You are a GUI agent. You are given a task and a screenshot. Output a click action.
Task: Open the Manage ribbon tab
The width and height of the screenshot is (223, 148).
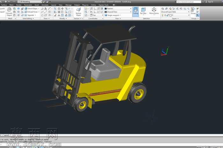pos(68,5)
